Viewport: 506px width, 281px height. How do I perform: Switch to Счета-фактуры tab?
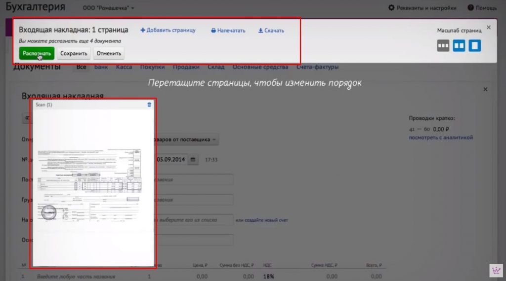pyautogui.click(x=318, y=67)
